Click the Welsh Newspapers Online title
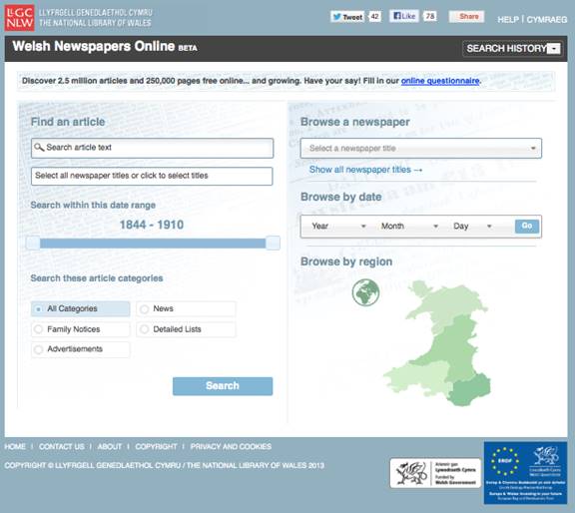Image resolution: width=575 pixels, height=513 pixels. pos(94,47)
